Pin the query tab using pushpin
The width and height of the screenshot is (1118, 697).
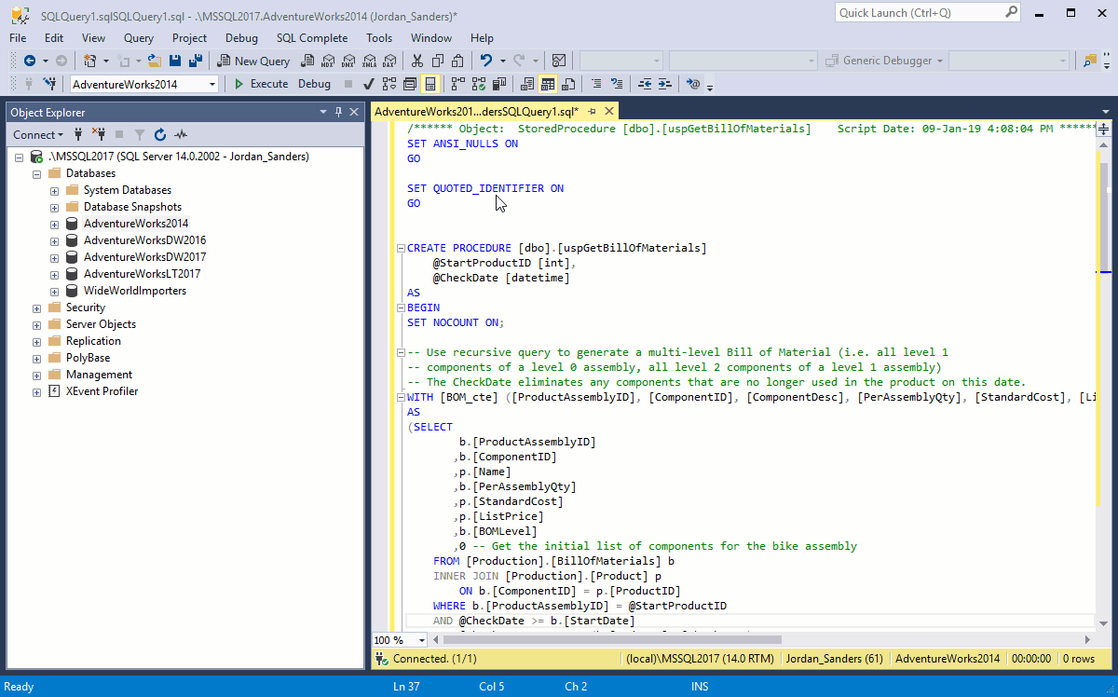(592, 112)
